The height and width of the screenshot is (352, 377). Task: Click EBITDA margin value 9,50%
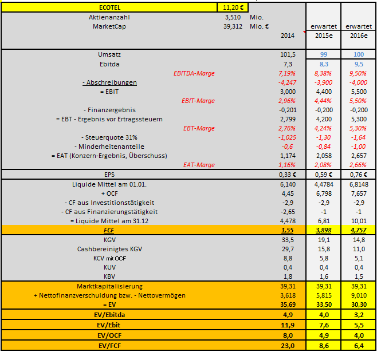point(358,73)
